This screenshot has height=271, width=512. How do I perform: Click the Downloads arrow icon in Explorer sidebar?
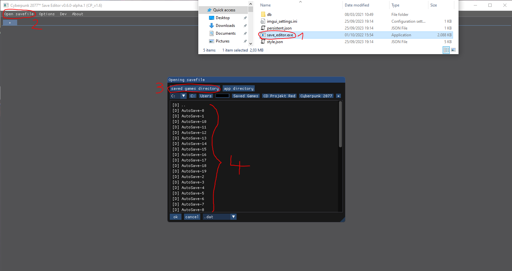pos(212,26)
